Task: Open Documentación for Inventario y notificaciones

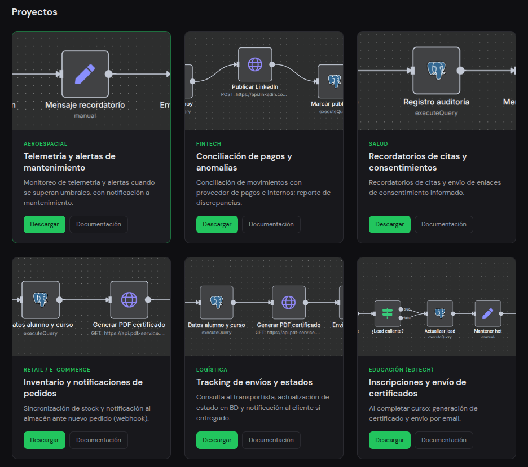Action: [98, 440]
